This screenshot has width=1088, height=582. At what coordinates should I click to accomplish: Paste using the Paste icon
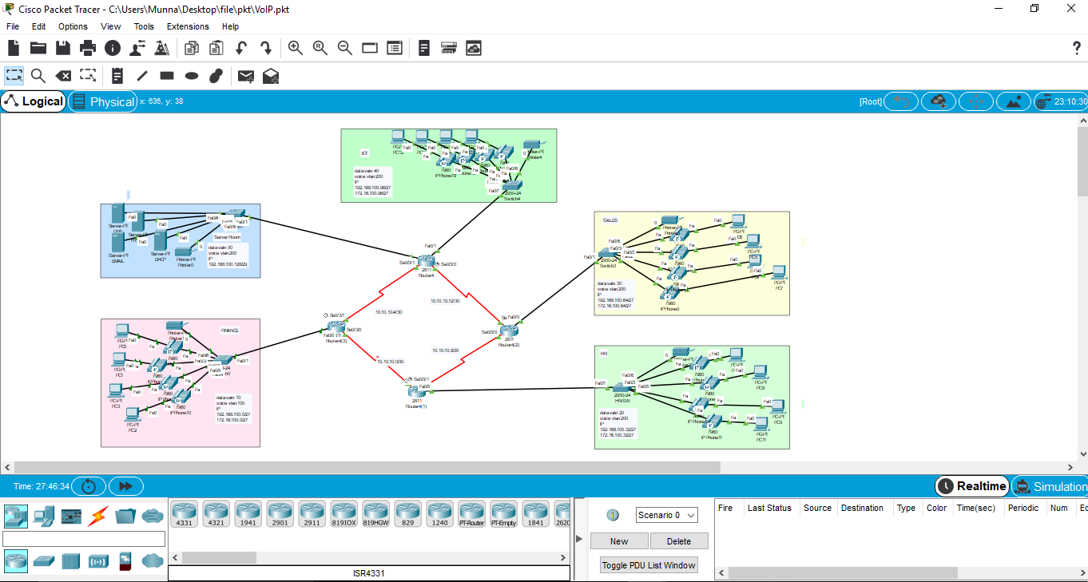click(216, 48)
